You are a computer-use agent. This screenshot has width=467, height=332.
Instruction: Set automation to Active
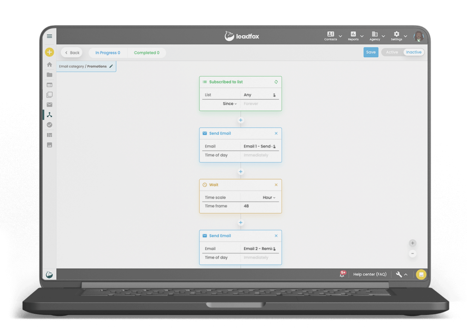tap(392, 52)
